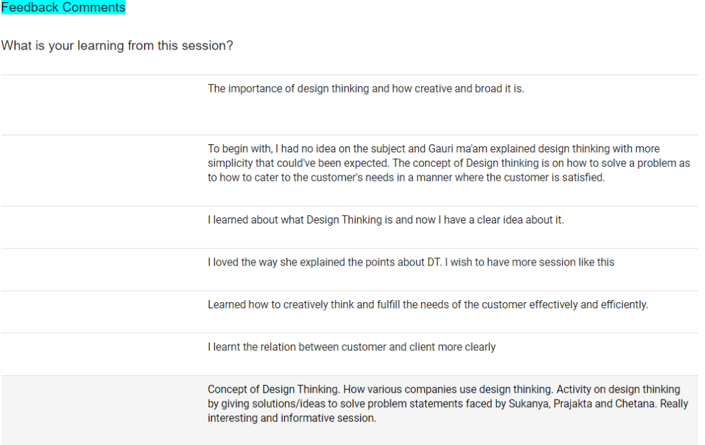This screenshot has height=445, width=705.
Task: Select the 'I learned about what Design Thinking is' comment
Action: tap(385, 220)
